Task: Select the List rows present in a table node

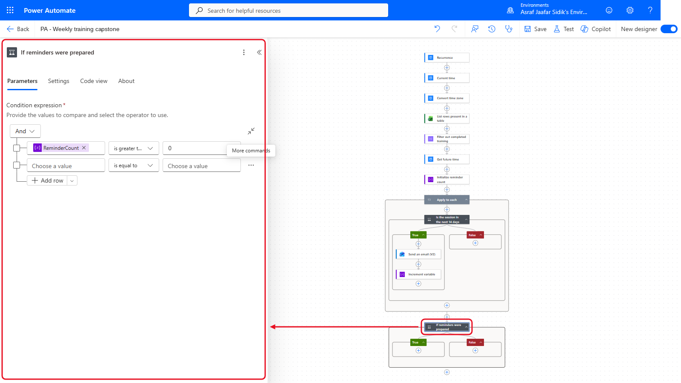Action: click(447, 118)
